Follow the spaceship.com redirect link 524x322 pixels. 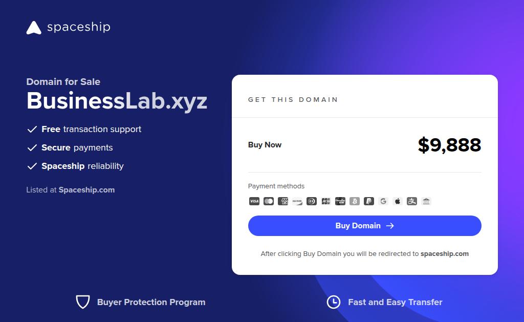[445, 254]
